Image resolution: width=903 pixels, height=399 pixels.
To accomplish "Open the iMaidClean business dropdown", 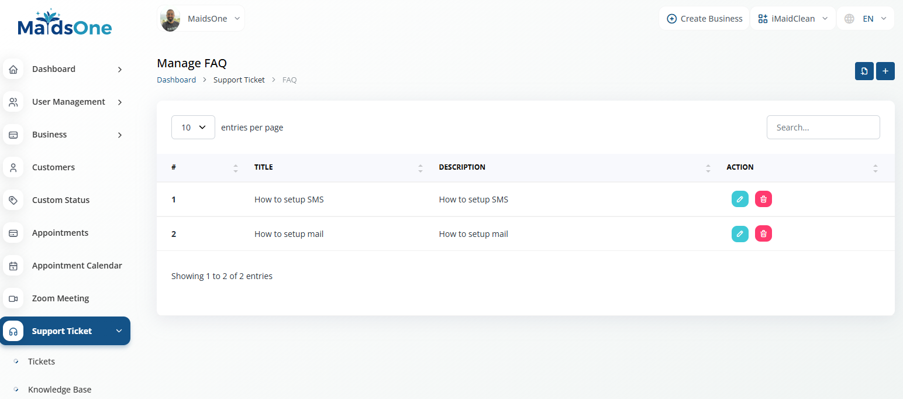I will point(792,19).
